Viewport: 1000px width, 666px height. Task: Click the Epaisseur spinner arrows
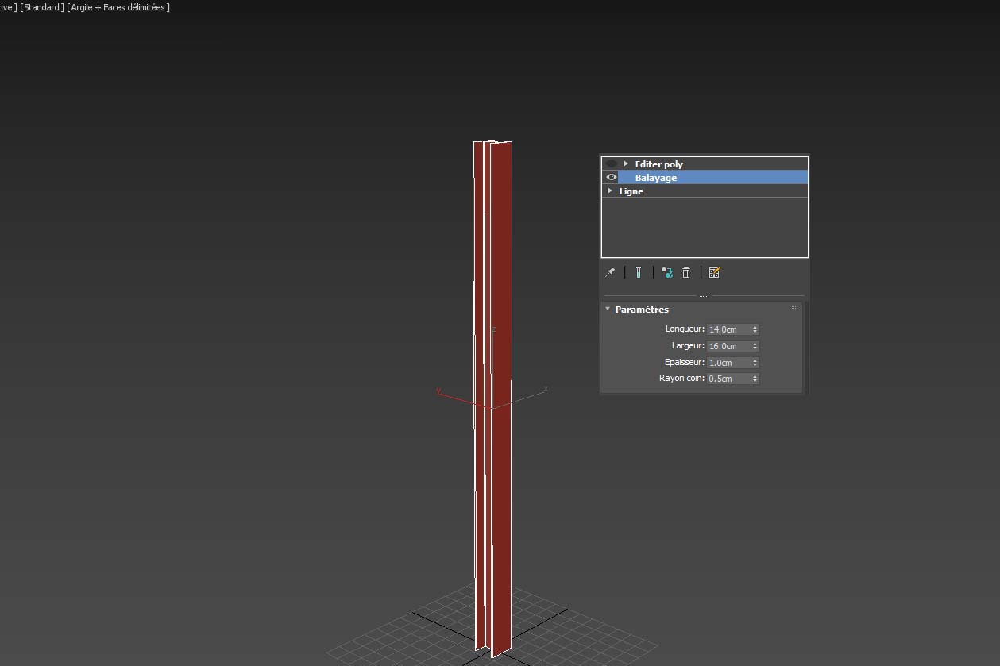tap(755, 363)
